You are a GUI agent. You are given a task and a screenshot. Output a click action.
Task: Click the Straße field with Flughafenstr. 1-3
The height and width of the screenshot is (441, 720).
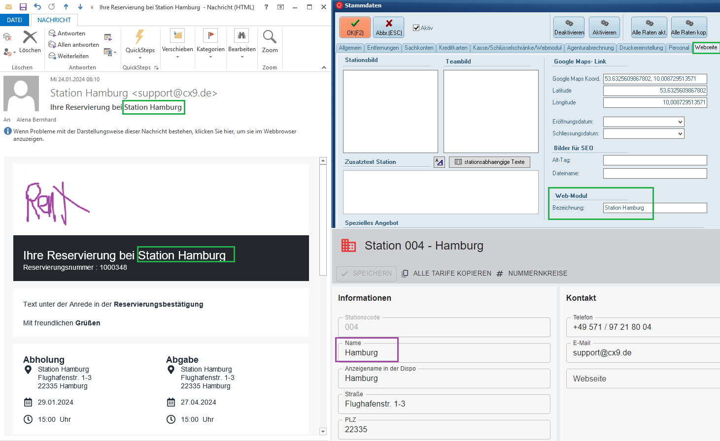(444, 404)
